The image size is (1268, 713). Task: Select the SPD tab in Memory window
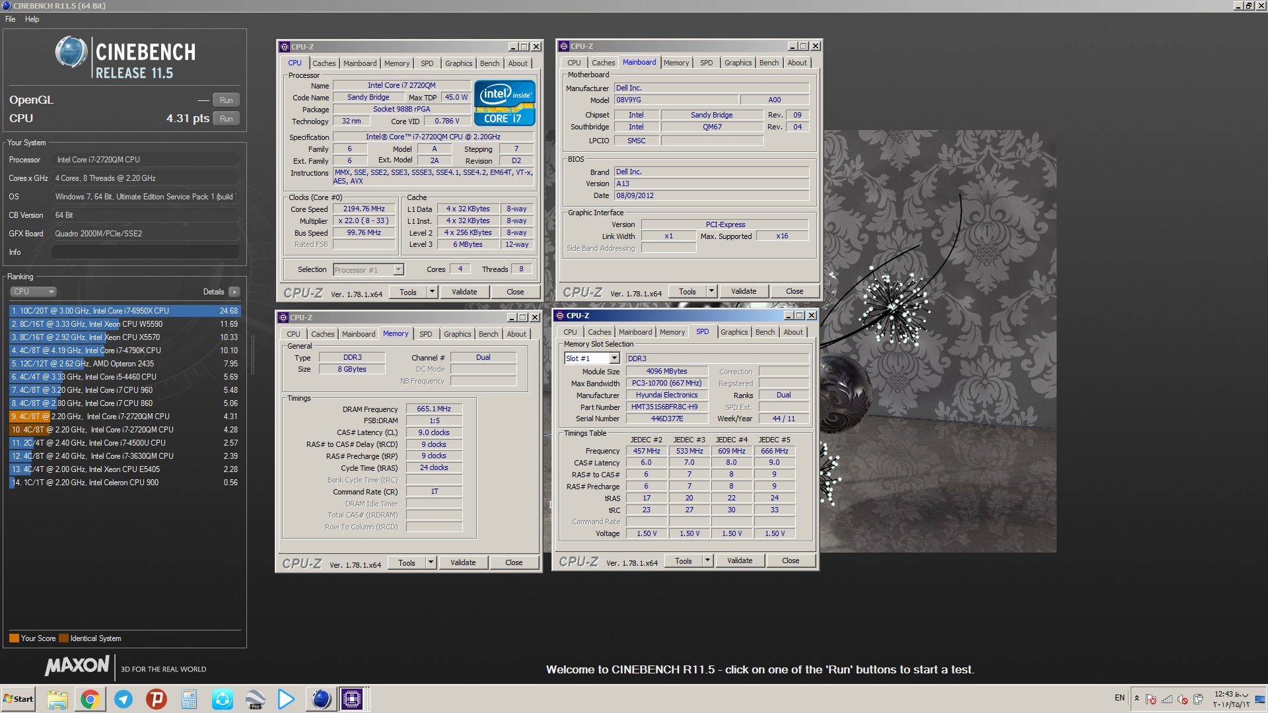[x=426, y=334]
